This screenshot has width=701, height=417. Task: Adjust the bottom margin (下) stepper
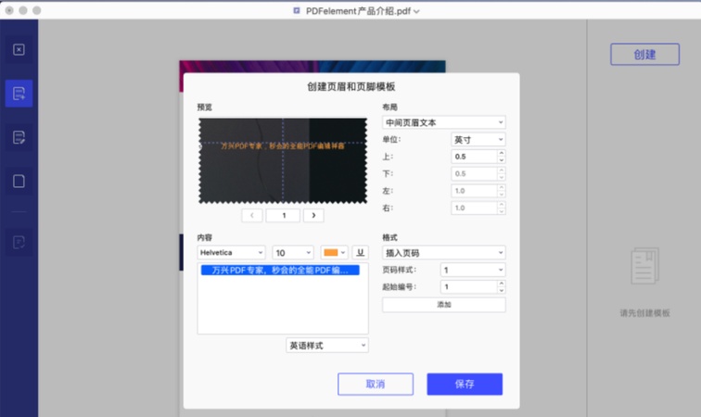click(x=502, y=173)
